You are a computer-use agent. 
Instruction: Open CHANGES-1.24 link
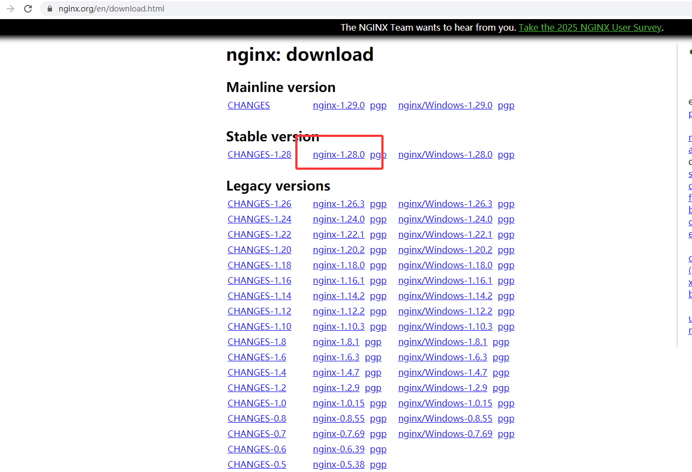(260, 219)
